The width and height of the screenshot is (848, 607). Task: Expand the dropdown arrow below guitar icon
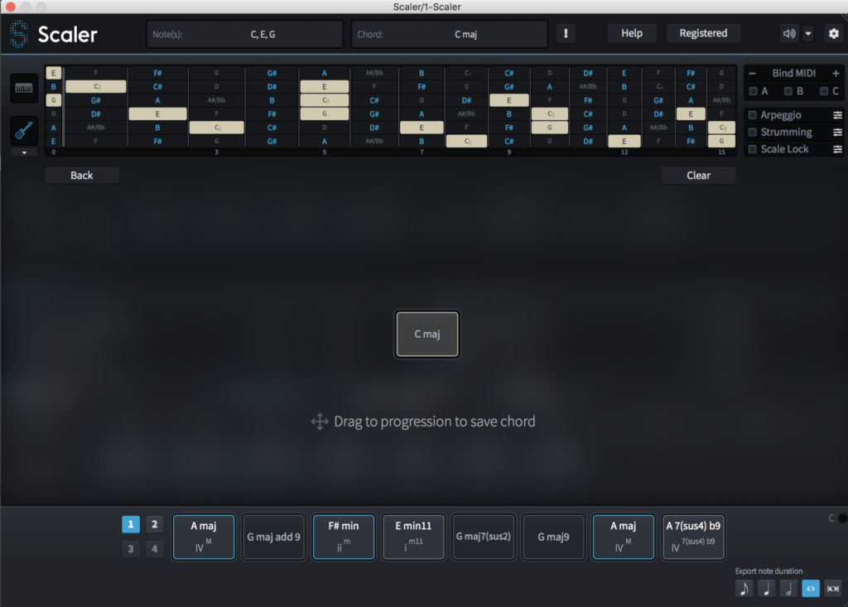pos(24,152)
